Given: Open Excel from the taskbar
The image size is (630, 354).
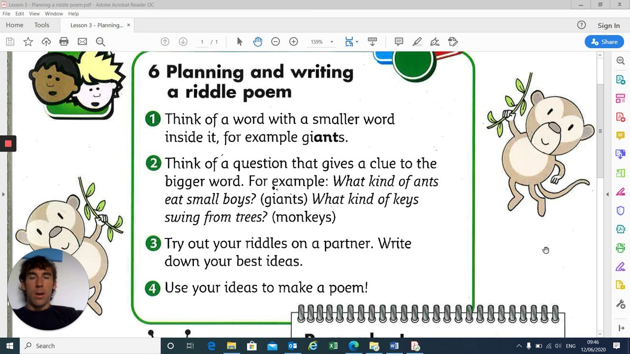Looking at the screenshot, I should (333, 346).
